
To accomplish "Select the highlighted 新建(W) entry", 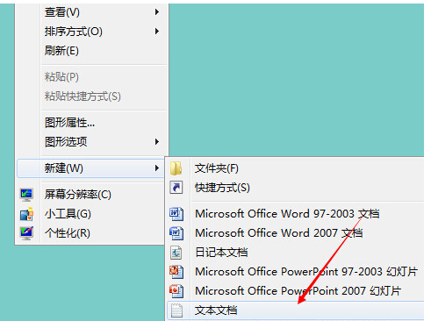I will (90, 168).
